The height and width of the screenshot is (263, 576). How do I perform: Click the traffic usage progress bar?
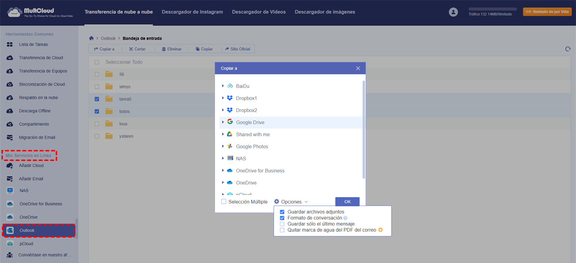point(492,9)
